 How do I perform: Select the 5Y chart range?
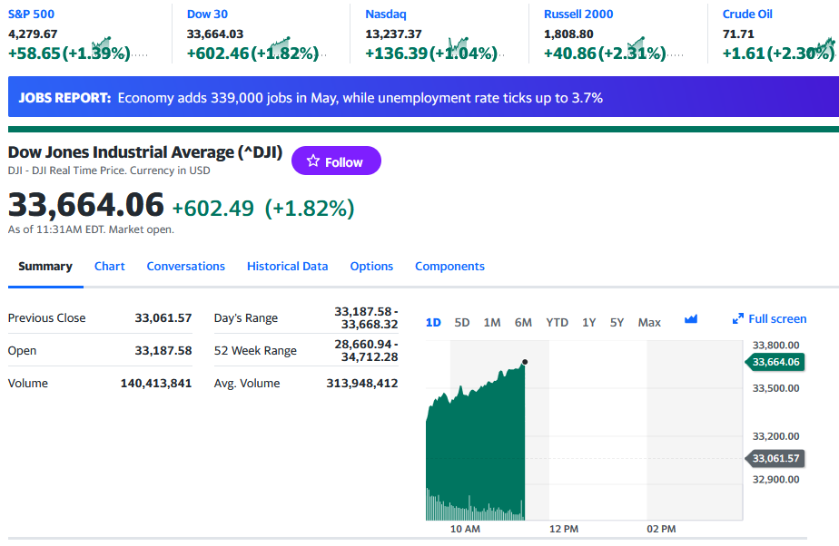(617, 323)
